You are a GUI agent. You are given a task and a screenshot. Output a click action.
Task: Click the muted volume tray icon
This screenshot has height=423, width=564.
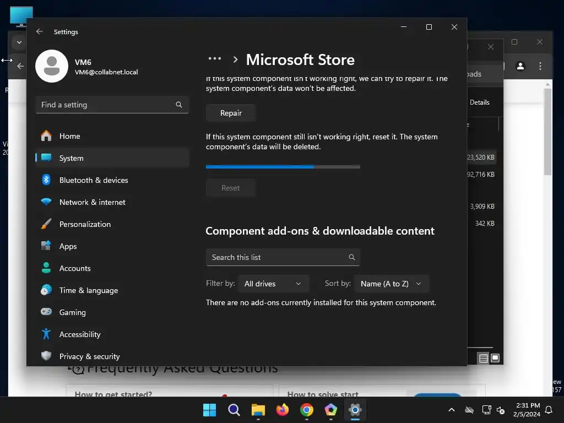point(500,410)
